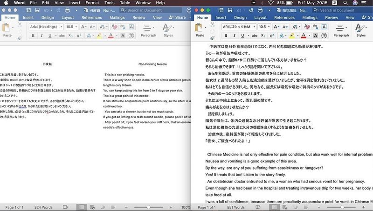
Task: Open References tab in right window
Action: coord(284,17)
